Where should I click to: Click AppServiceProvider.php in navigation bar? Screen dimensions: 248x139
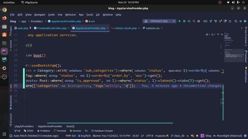point(65,21)
